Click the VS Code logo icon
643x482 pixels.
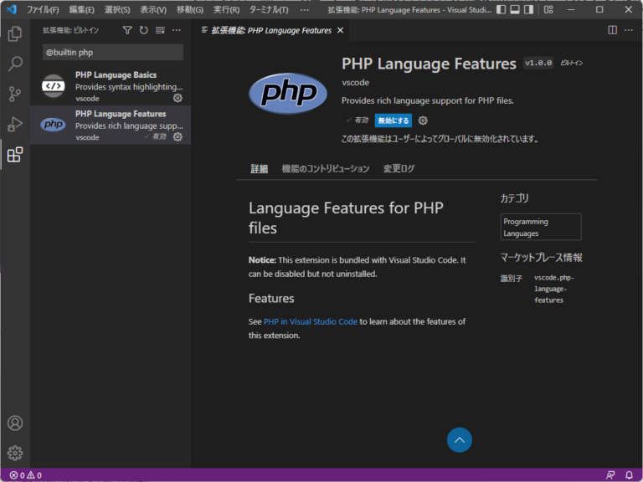point(12,9)
